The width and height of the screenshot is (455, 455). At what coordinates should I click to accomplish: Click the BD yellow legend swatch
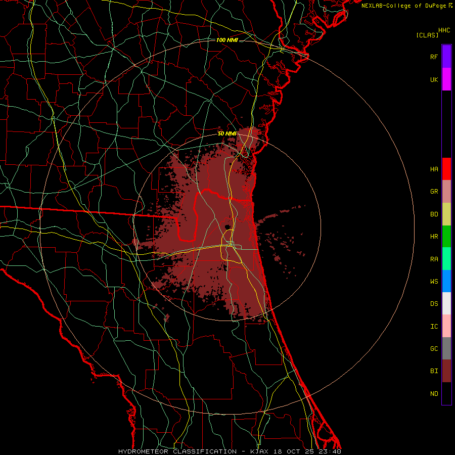[446, 214]
